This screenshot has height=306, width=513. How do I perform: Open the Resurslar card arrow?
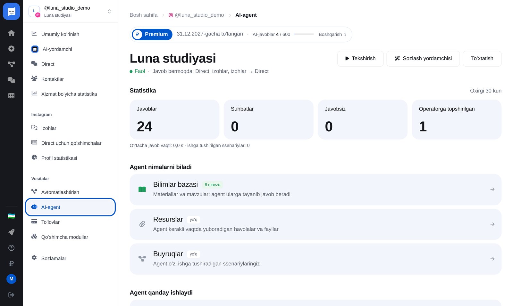tap(492, 224)
